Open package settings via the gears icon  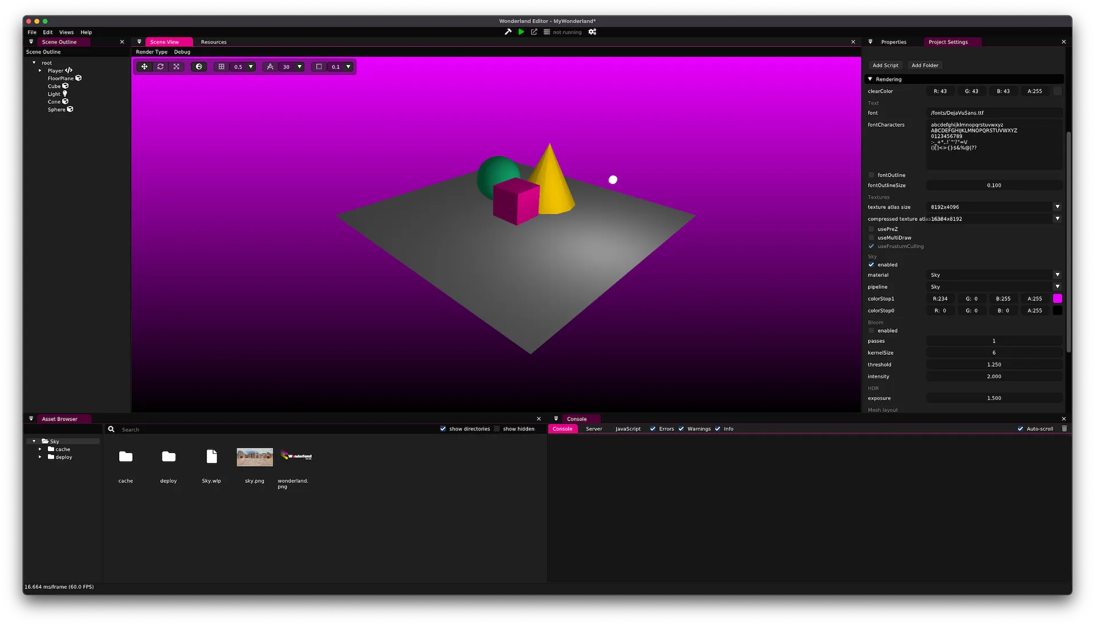coord(592,32)
